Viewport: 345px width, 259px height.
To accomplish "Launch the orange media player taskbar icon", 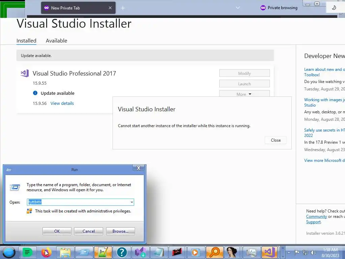I will [195, 252].
